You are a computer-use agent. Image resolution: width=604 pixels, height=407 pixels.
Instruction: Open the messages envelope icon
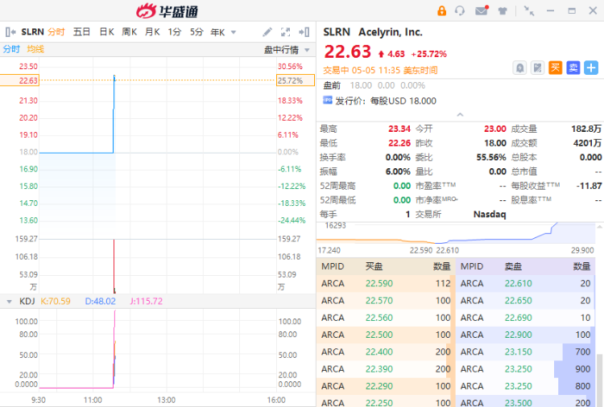[x=482, y=10]
